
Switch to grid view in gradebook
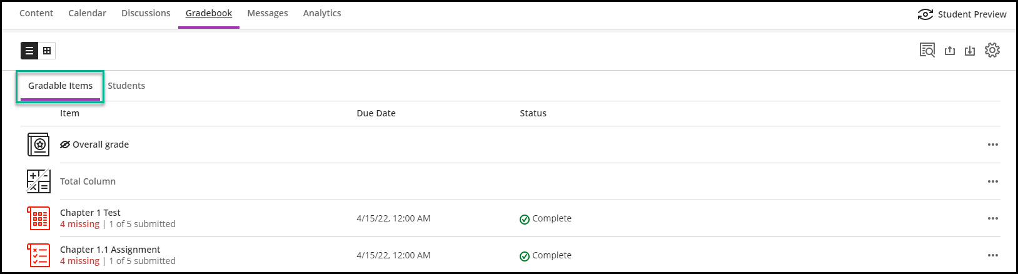(47, 51)
